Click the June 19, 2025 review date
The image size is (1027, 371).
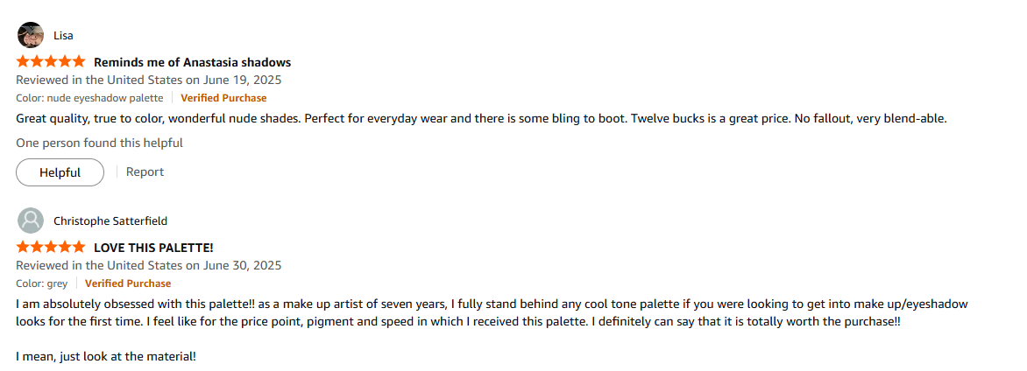tap(149, 80)
